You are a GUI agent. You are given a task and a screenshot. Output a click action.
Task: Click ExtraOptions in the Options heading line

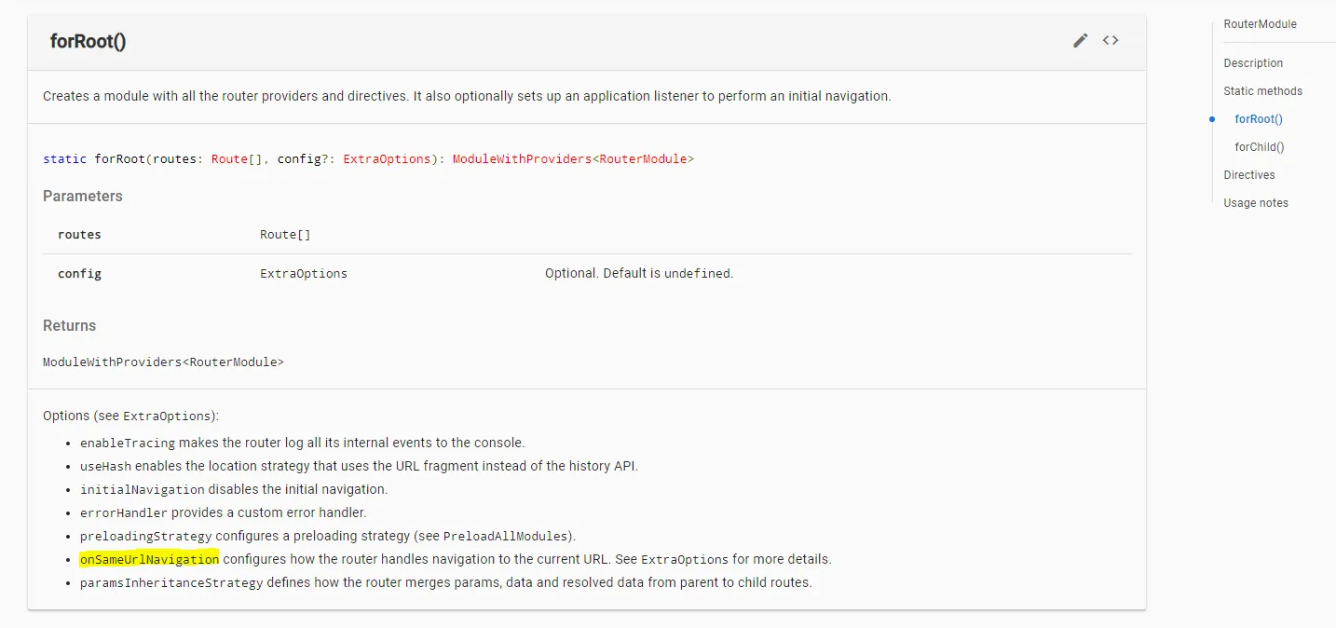click(169, 416)
